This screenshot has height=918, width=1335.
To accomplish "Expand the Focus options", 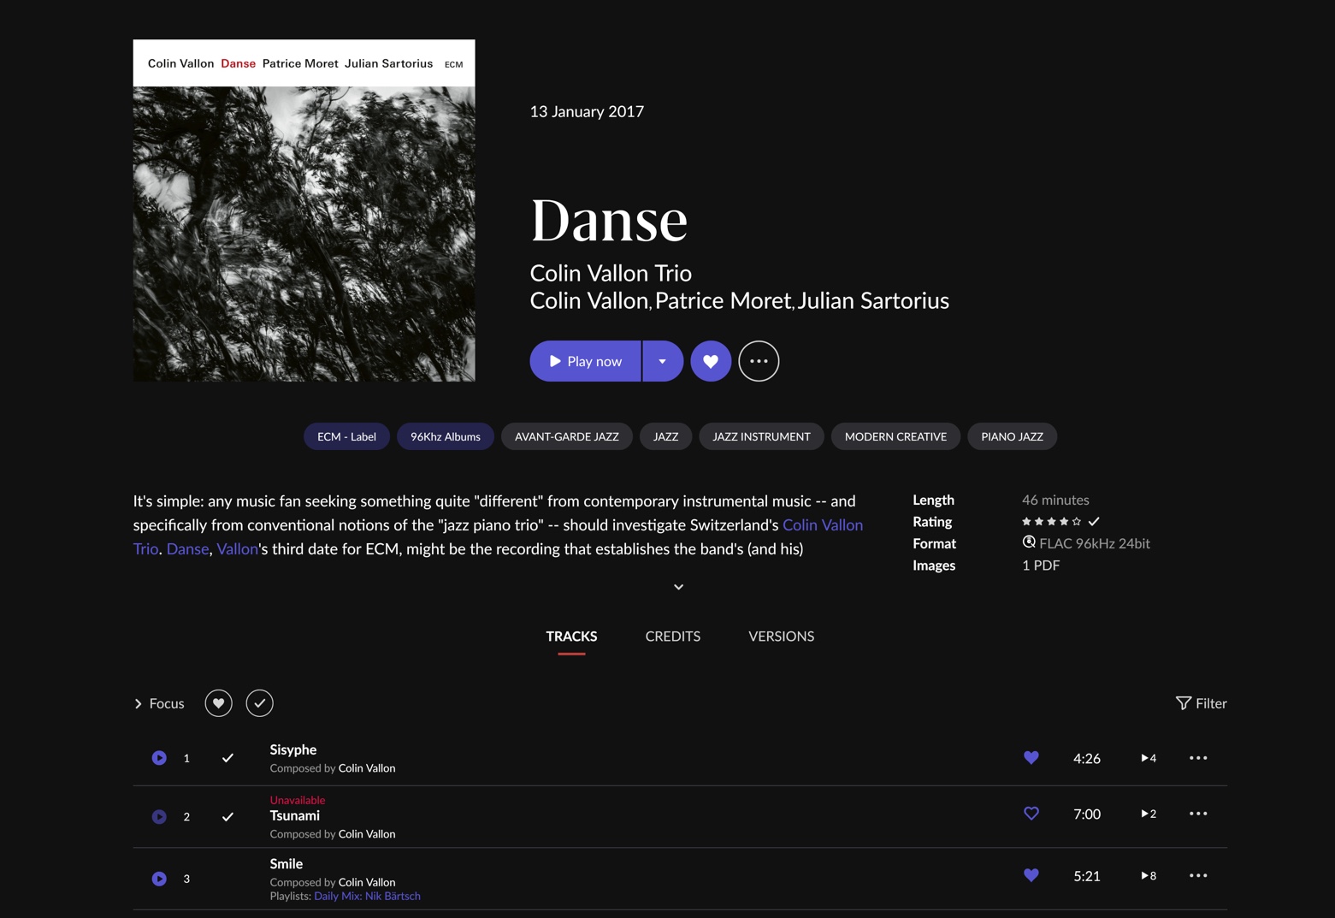I will pyautogui.click(x=159, y=703).
